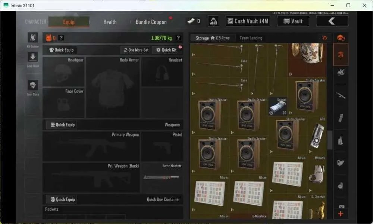Switch to the Equip tab
The width and height of the screenshot is (373, 224).
coord(69,22)
